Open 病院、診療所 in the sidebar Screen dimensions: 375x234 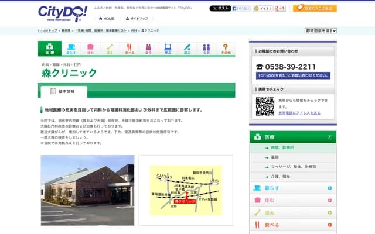[293, 148]
